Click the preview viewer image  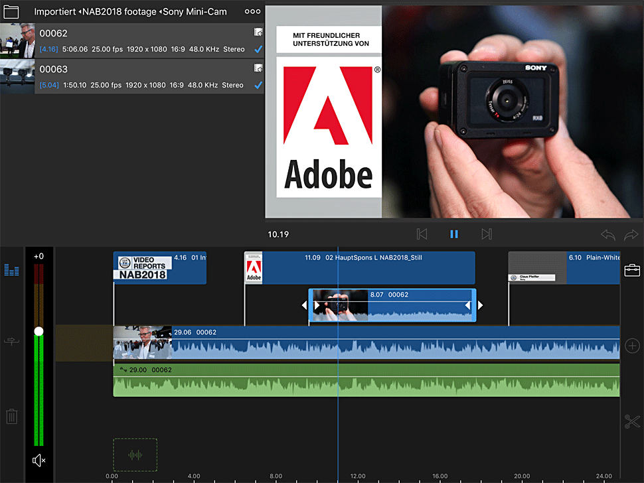454,111
